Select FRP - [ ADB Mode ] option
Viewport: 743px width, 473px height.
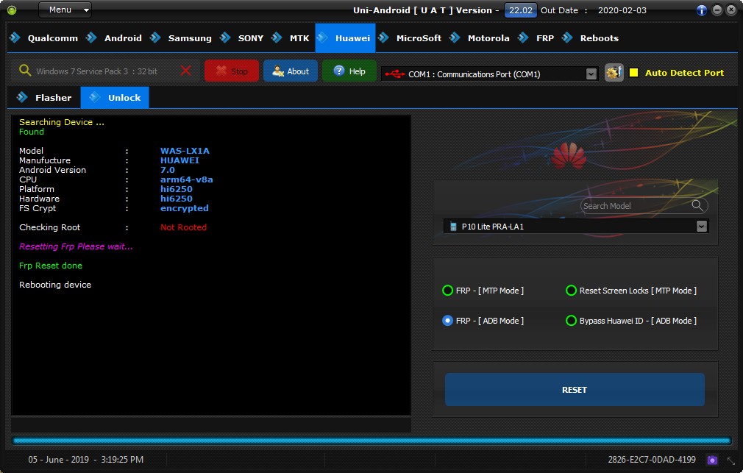click(483, 321)
